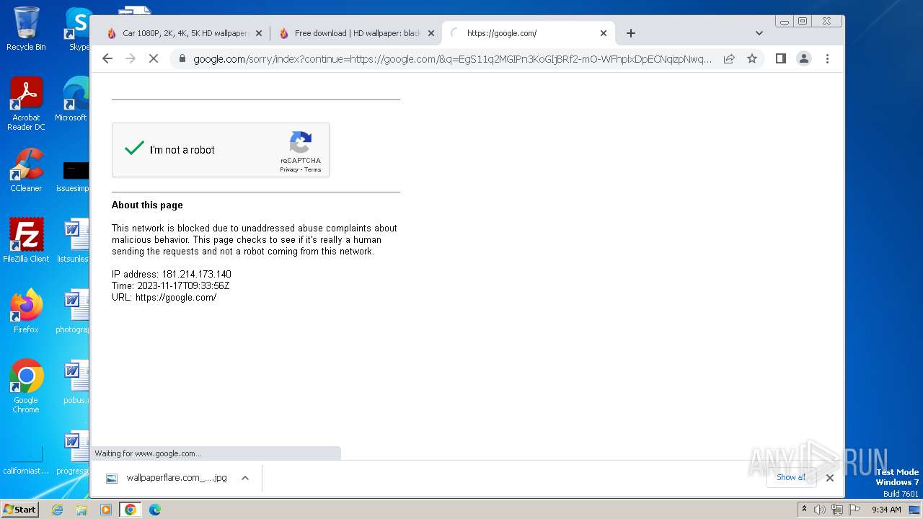Close the downloads bar
This screenshot has height=519, width=923.
830,477
